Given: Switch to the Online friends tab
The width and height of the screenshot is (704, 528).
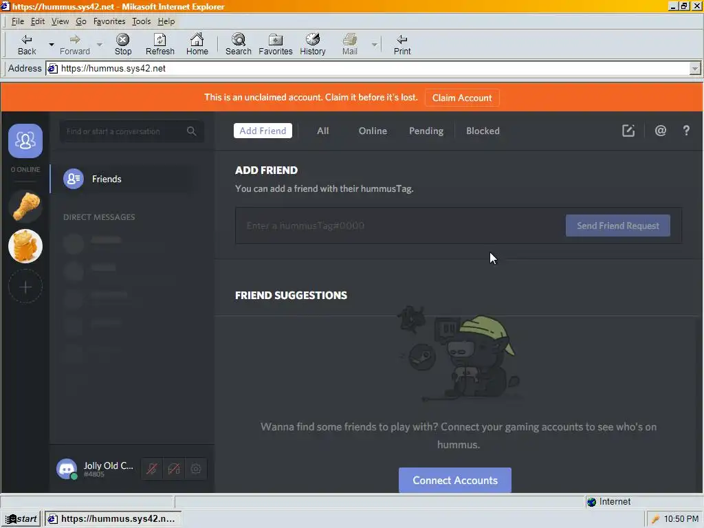Looking at the screenshot, I should [373, 131].
